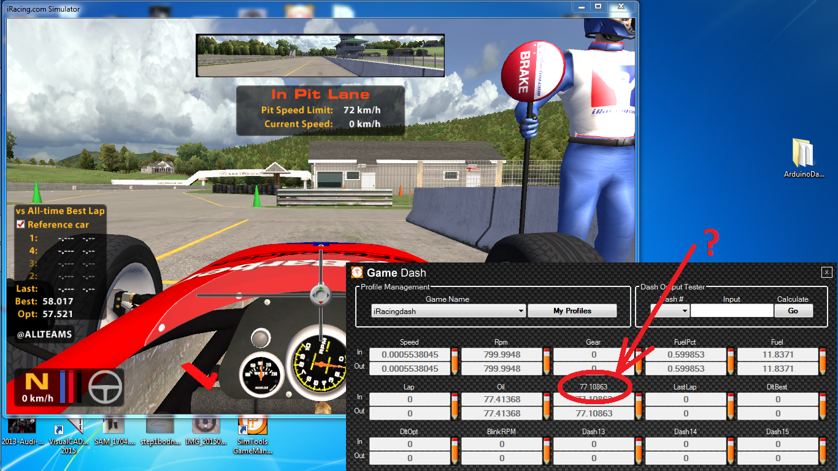Click the pencil edit icon for Oil
Viewport: 838px width, 471px height.
click(x=547, y=406)
